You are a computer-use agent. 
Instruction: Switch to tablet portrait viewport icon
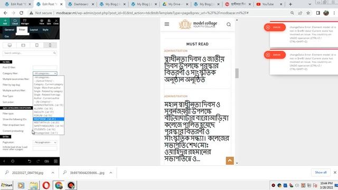[36, 45]
